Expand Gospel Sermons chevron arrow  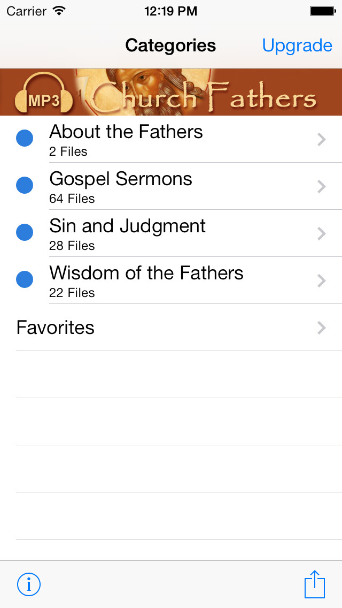pyautogui.click(x=321, y=186)
